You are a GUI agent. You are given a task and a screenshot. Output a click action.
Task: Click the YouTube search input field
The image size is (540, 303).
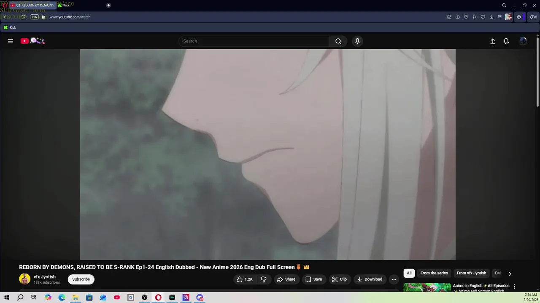click(x=254, y=41)
